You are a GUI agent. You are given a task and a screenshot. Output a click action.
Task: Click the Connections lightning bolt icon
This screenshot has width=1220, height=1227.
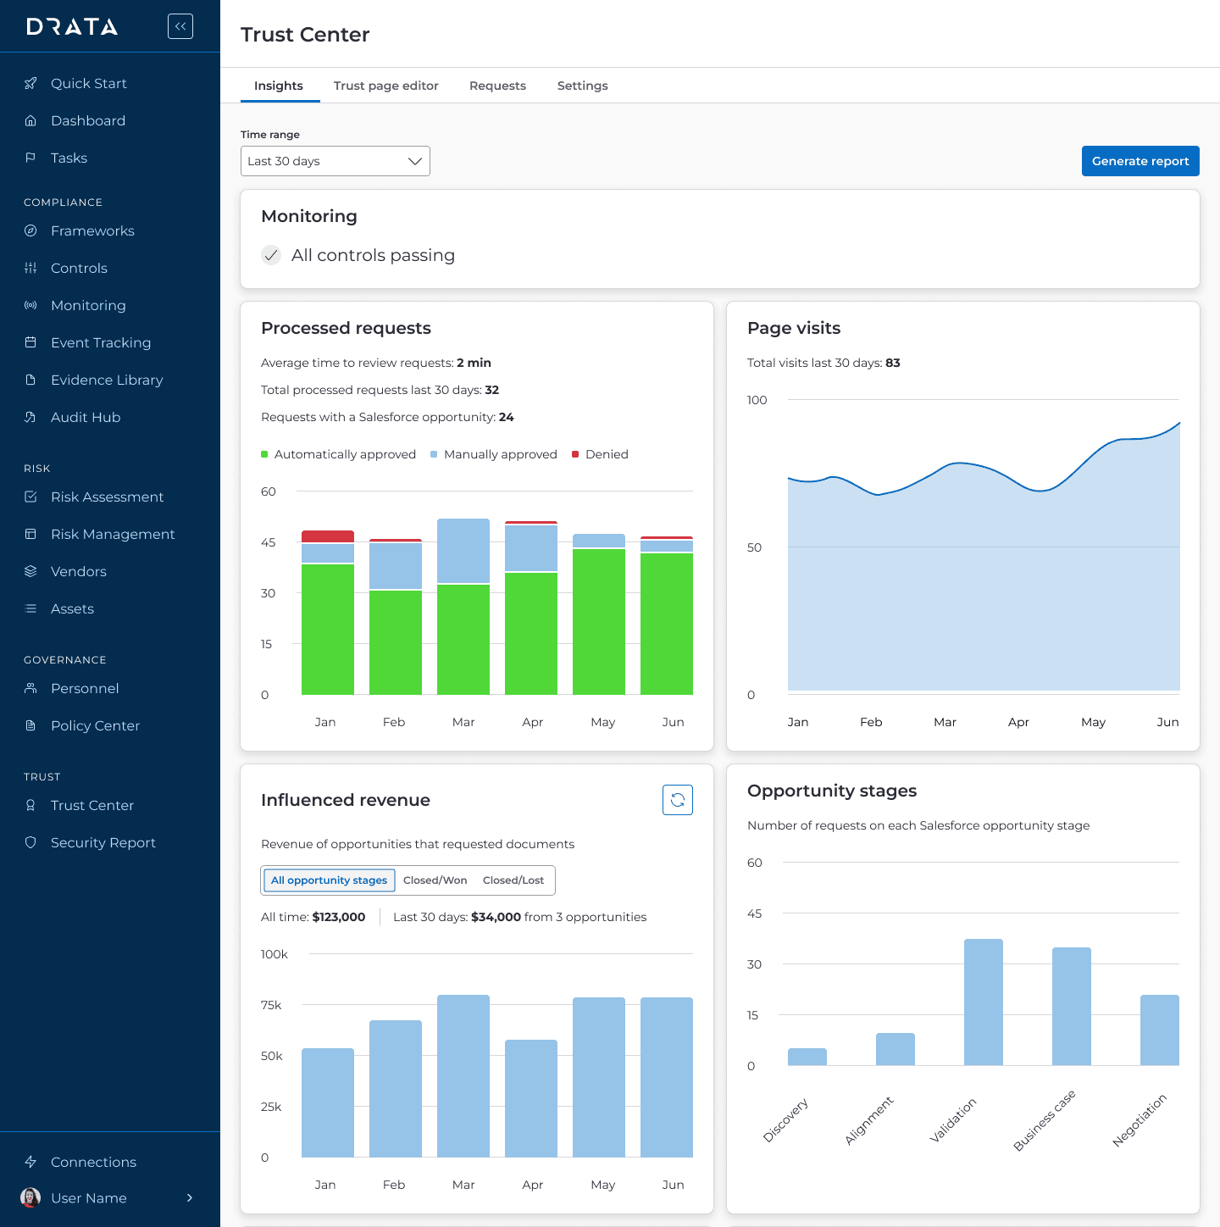point(30,1162)
